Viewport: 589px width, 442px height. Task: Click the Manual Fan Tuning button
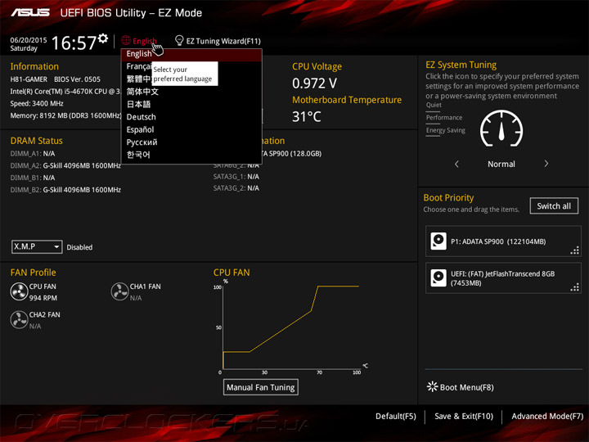pyautogui.click(x=261, y=387)
